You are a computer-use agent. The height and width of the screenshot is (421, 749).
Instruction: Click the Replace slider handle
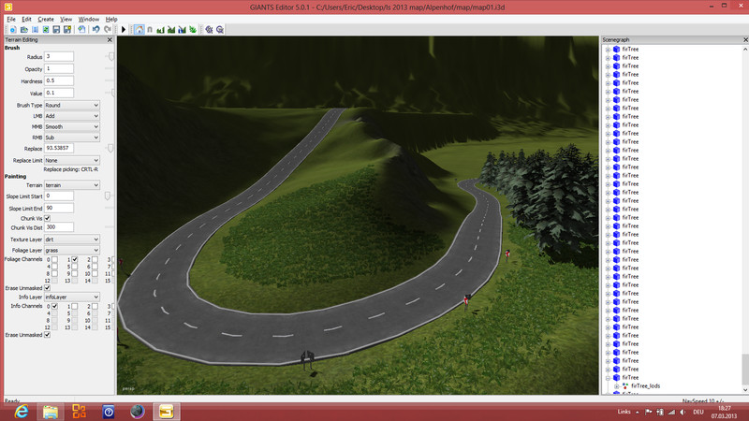click(x=110, y=149)
